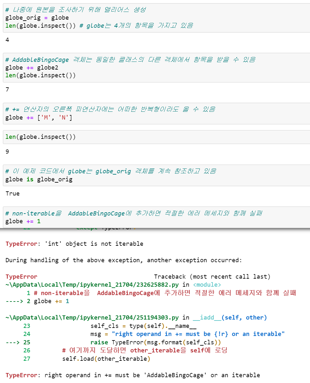Click the file path ending 251194303.py

(x=92, y=318)
